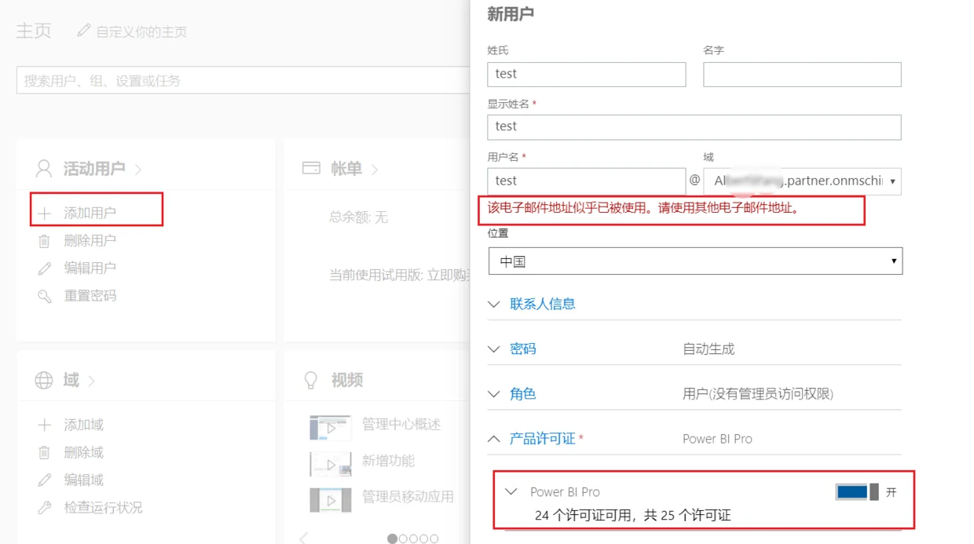Click the 添加域 link
The image size is (974, 544).
84,425
